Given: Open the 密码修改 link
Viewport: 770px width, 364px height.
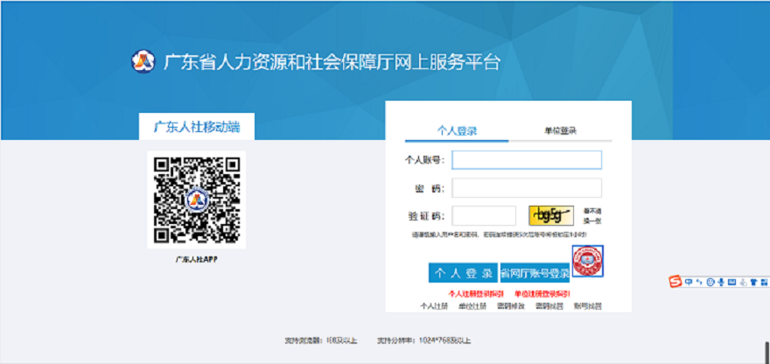Looking at the screenshot, I should (511, 306).
